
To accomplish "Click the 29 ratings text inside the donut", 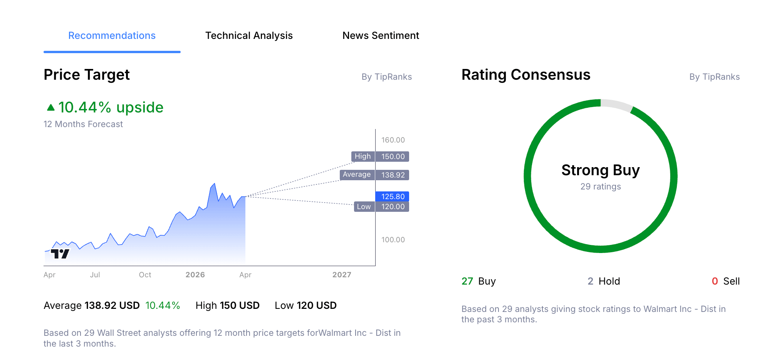I will click(601, 186).
